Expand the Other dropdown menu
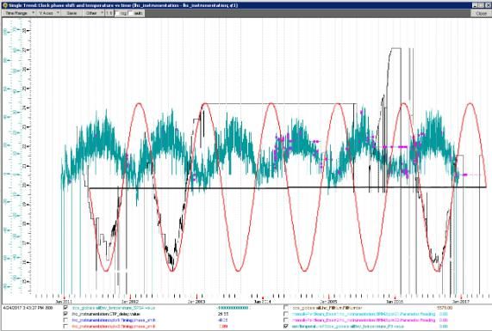The height and width of the screenshot is (331, 492). coord(94,13)
